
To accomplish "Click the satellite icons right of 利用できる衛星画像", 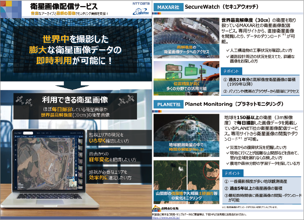I will click(x=126, y=100).
